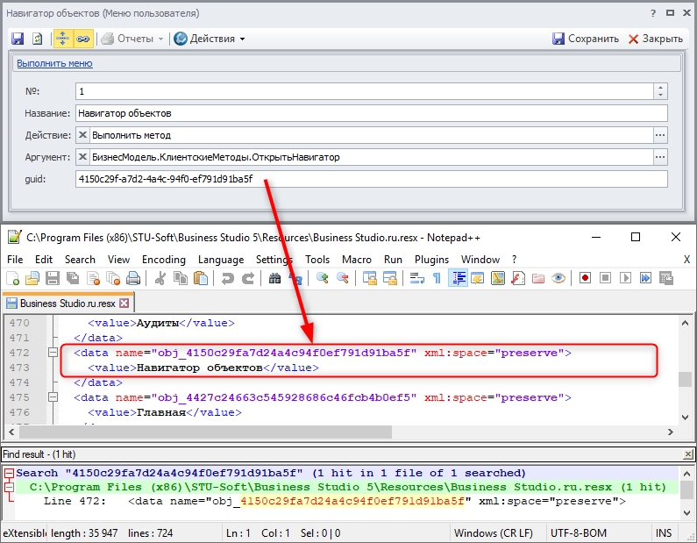
Task: Open the Encoding menu
Action: click(x=163, y=260)
